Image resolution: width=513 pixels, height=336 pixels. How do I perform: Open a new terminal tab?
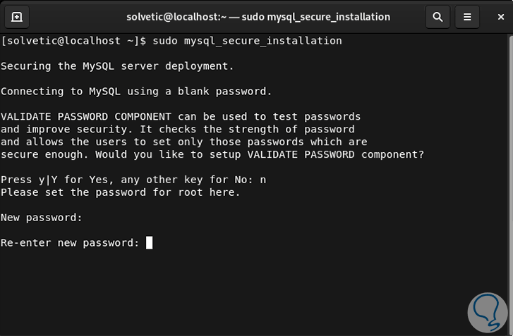(x=17, y=16)
